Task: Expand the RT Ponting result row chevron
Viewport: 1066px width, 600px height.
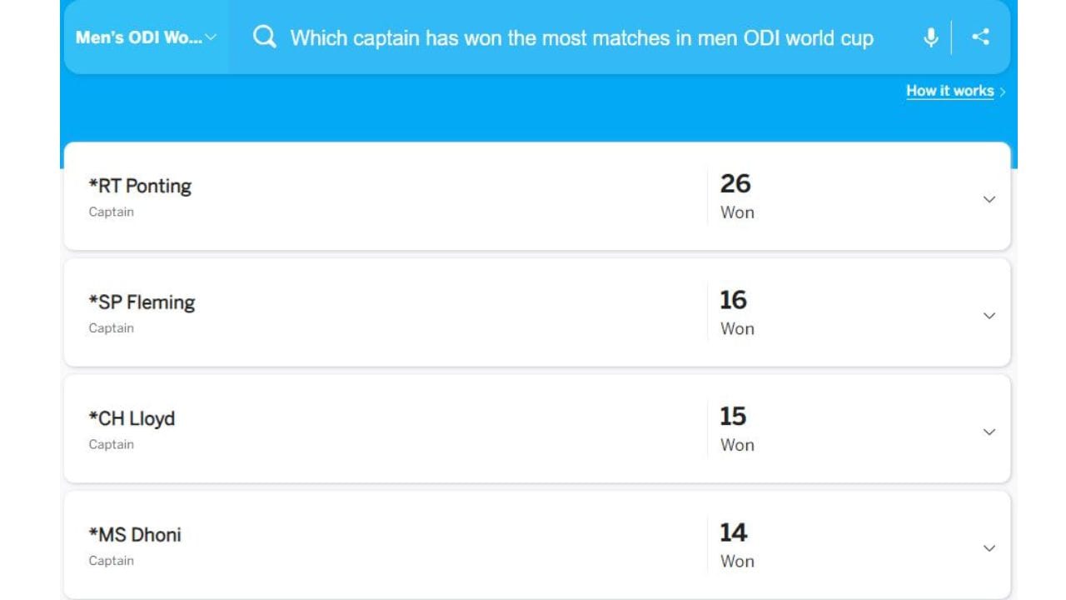Action: pyautogui.click(x=989, y=199)
